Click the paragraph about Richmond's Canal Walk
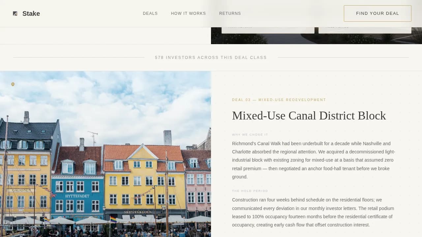Image resolution: width=422 pixels, height=237 pixels. (x=313, y=160)
